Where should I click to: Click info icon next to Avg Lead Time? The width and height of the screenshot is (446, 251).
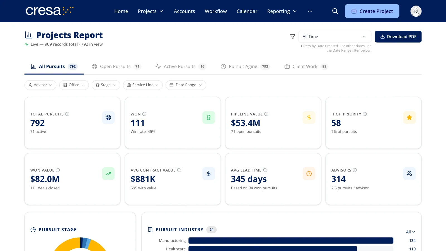(x=265, y=170)
